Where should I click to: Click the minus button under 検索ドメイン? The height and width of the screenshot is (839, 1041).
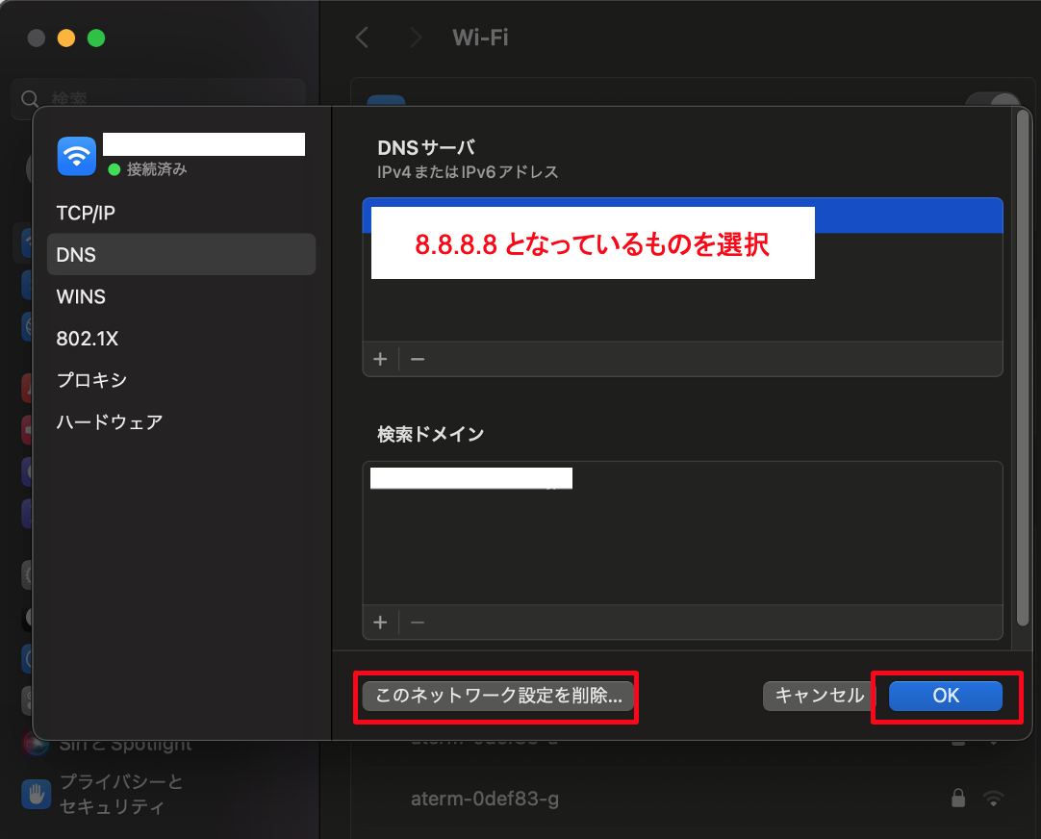pyautogui.click(x=418, y=623)
